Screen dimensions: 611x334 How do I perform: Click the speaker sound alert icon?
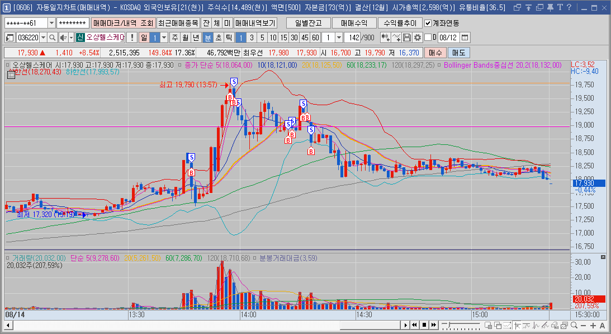tap(63, 37)
